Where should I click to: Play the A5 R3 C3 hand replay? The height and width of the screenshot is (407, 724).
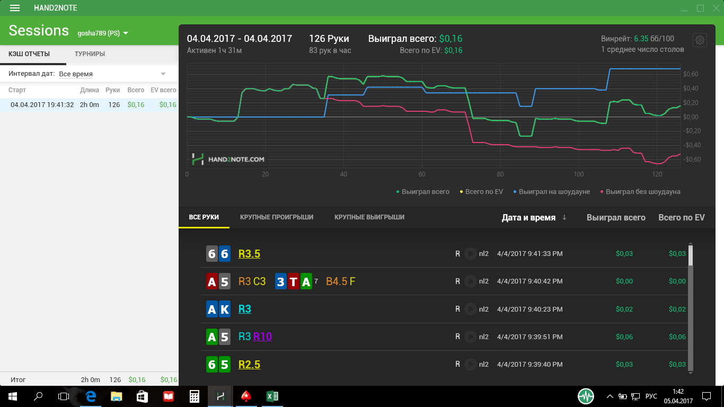[x=470, y=281]
